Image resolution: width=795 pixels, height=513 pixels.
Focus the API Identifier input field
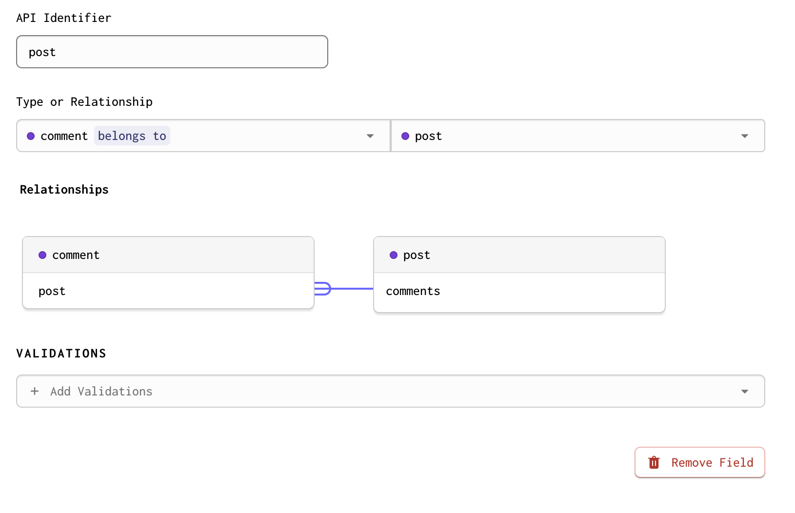172,52
